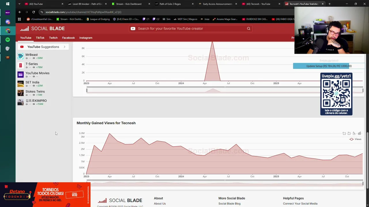
Task: Focus the YouTube creator search field
Action: pyautogui.click(x=190, y=28)
